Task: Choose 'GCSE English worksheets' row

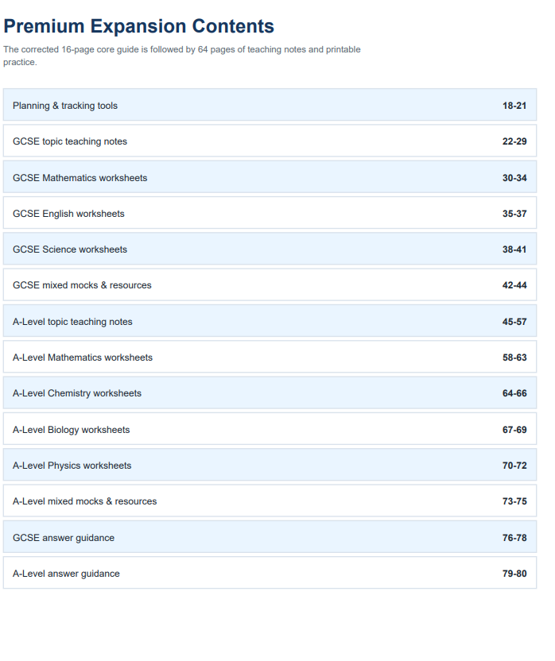Action: [x=270, y=213]
